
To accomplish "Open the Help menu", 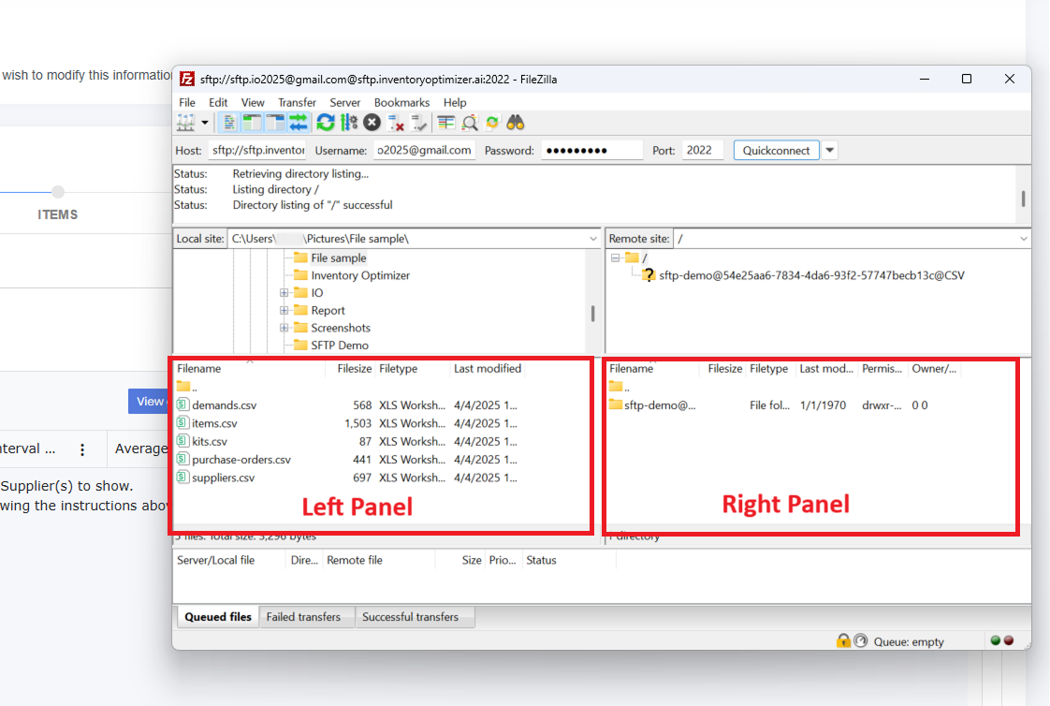I will (x=455, y=102).
